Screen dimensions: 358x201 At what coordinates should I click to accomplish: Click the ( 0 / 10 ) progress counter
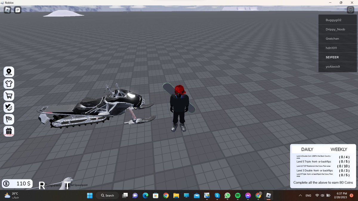[343, 166]
